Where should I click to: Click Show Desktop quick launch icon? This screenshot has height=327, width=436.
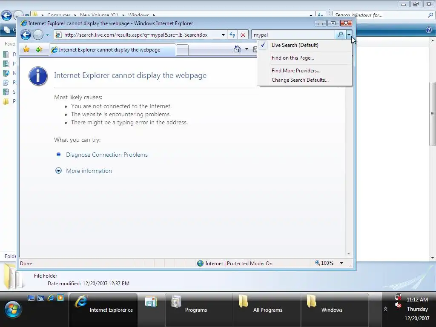pos(31,298)
